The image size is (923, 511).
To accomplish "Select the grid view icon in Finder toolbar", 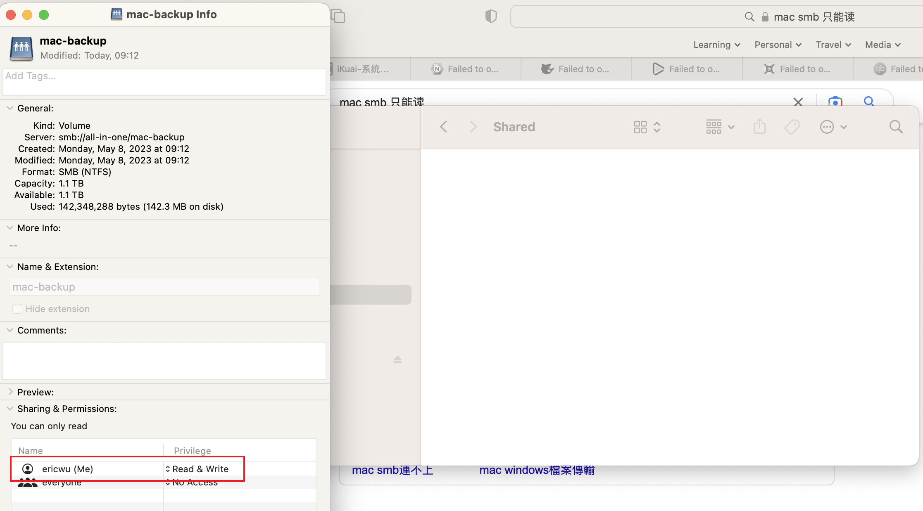I will (x=640, y=127).
